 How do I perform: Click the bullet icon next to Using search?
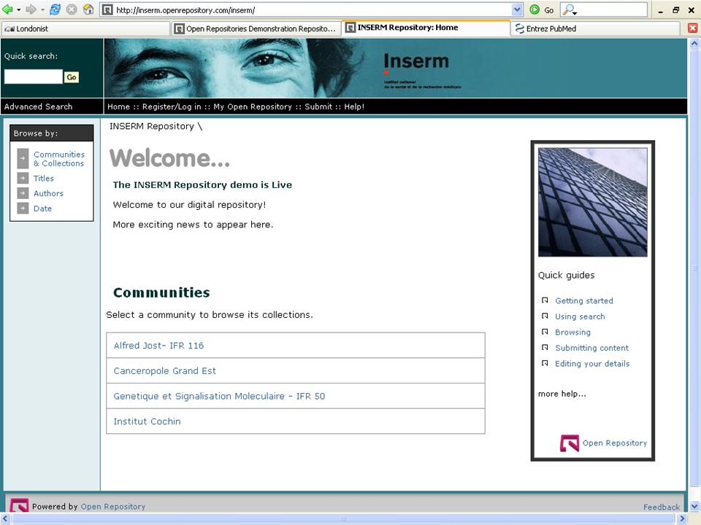pos(545,316)
